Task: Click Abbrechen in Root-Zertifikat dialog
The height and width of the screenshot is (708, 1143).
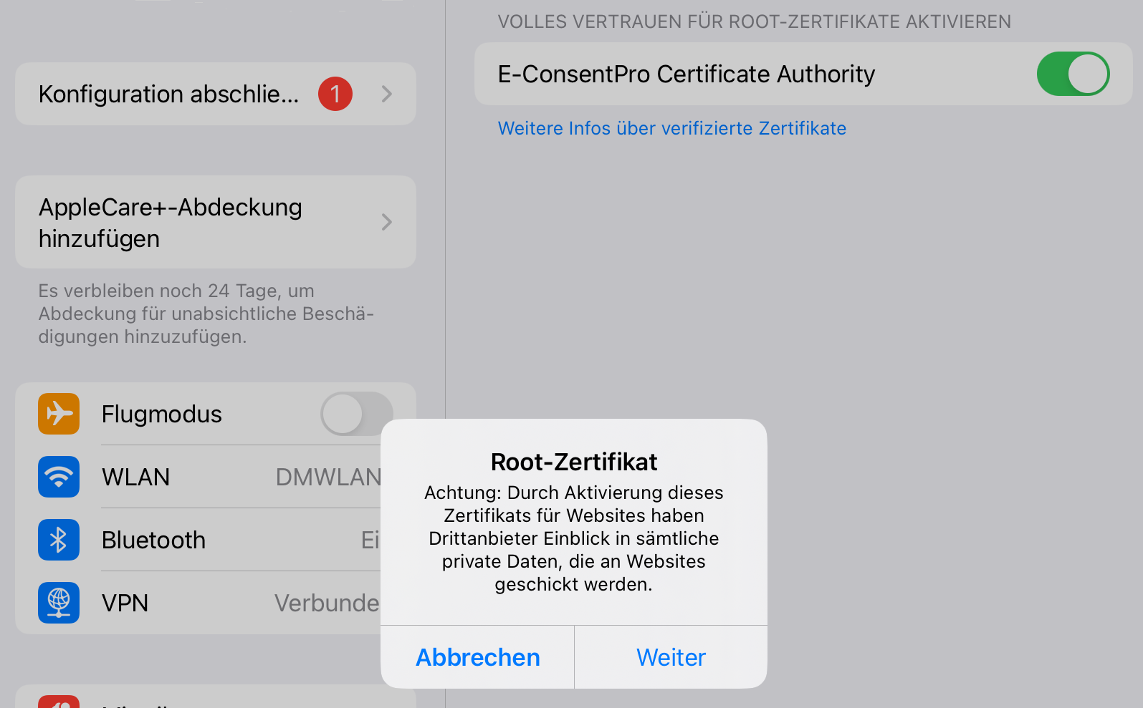Action: pyautogui.click(x=477, y=657)
